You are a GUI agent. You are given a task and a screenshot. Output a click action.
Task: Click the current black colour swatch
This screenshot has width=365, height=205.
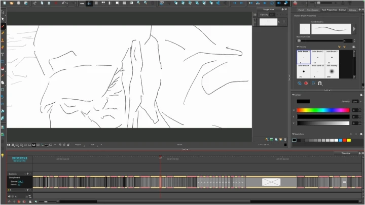303,102
